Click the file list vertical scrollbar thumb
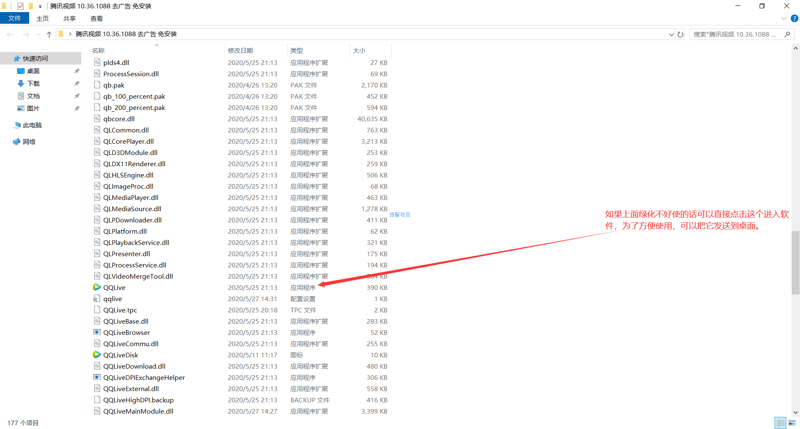The image size is (800, 429). pos(795,262)
